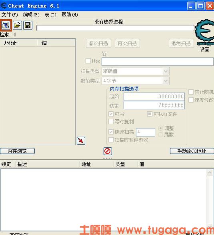Click the 内存浏览 button
This screenshot has width=214, height=235.
point(18,151)
